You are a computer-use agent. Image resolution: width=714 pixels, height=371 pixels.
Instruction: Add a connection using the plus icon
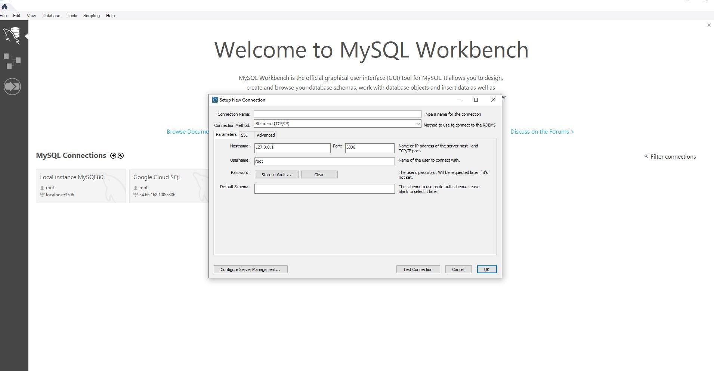pos(113,156)
